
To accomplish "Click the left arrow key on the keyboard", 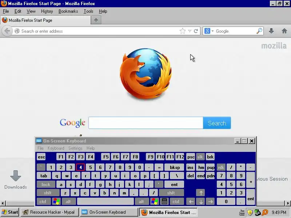I will 191,202.
